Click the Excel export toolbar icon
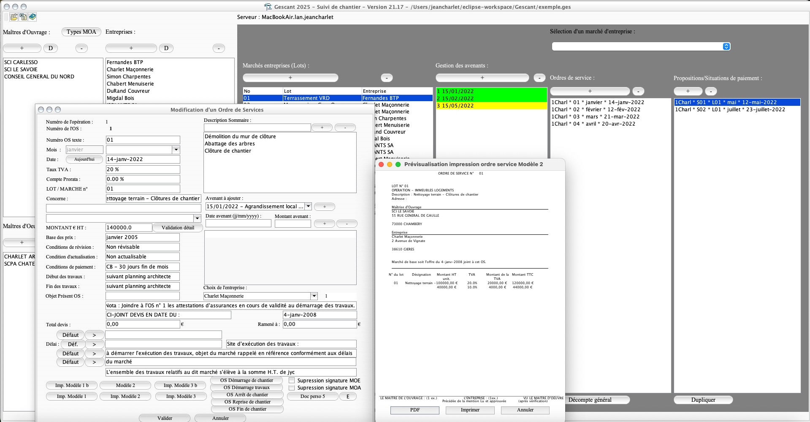 point(23,17)
